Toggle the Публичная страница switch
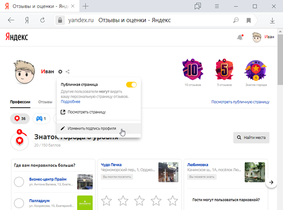This screenshot has width=283, height=210. click(x=131, y=85)
